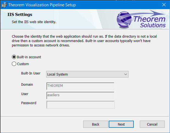Click the Built-In User label
This screenshot has height=133, width=170.
tap(31, 74)
